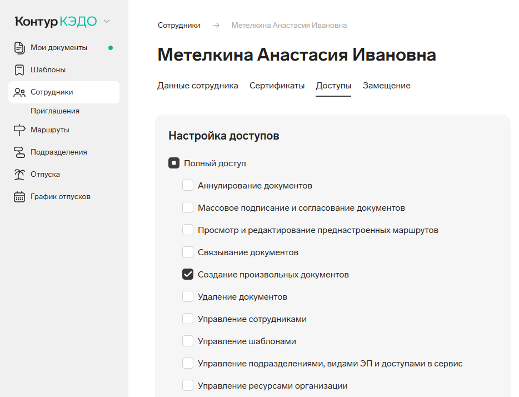Check Просмотр и редактирование преднастроенных маршрутов
Viewport: 519px width, 397px height.
(x=188, y=230)
